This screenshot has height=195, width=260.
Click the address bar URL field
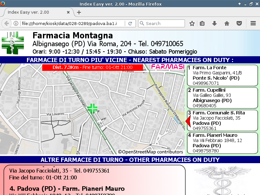(71, 23)
